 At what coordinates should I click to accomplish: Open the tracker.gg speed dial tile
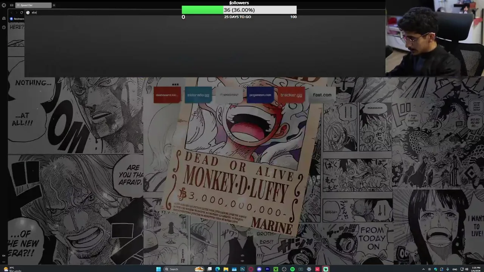291,95
